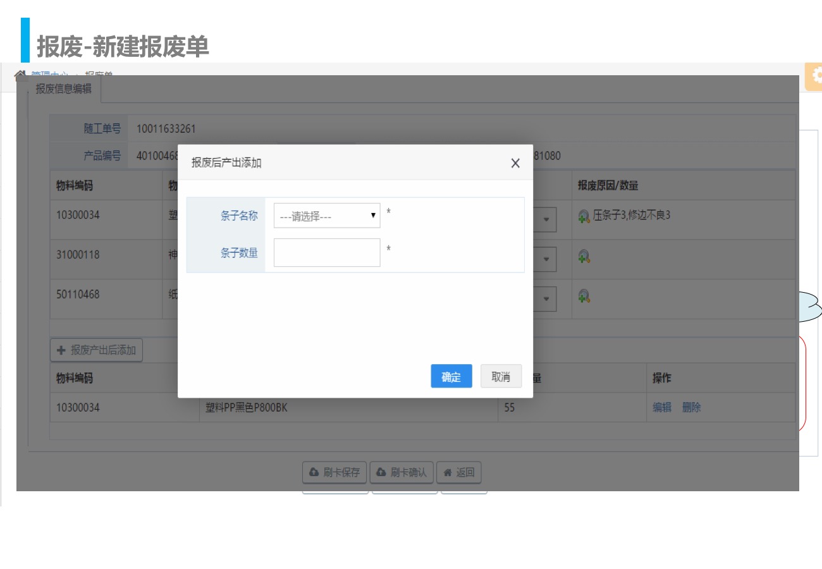Image resolution: width=822 pixels, height=569 pixels.
Task: Click the 编辑 link for material 10300034
Action: click(x=662, y=408)
